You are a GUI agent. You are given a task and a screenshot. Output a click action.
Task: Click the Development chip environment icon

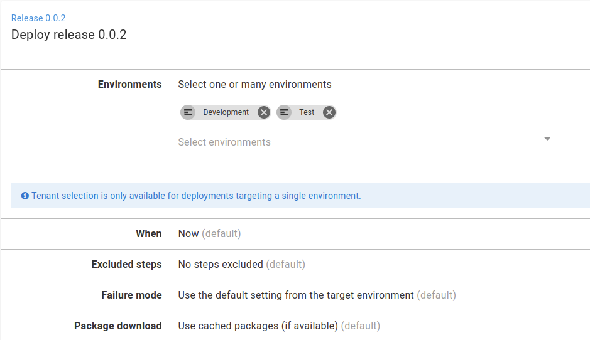[x=188, y=112]
